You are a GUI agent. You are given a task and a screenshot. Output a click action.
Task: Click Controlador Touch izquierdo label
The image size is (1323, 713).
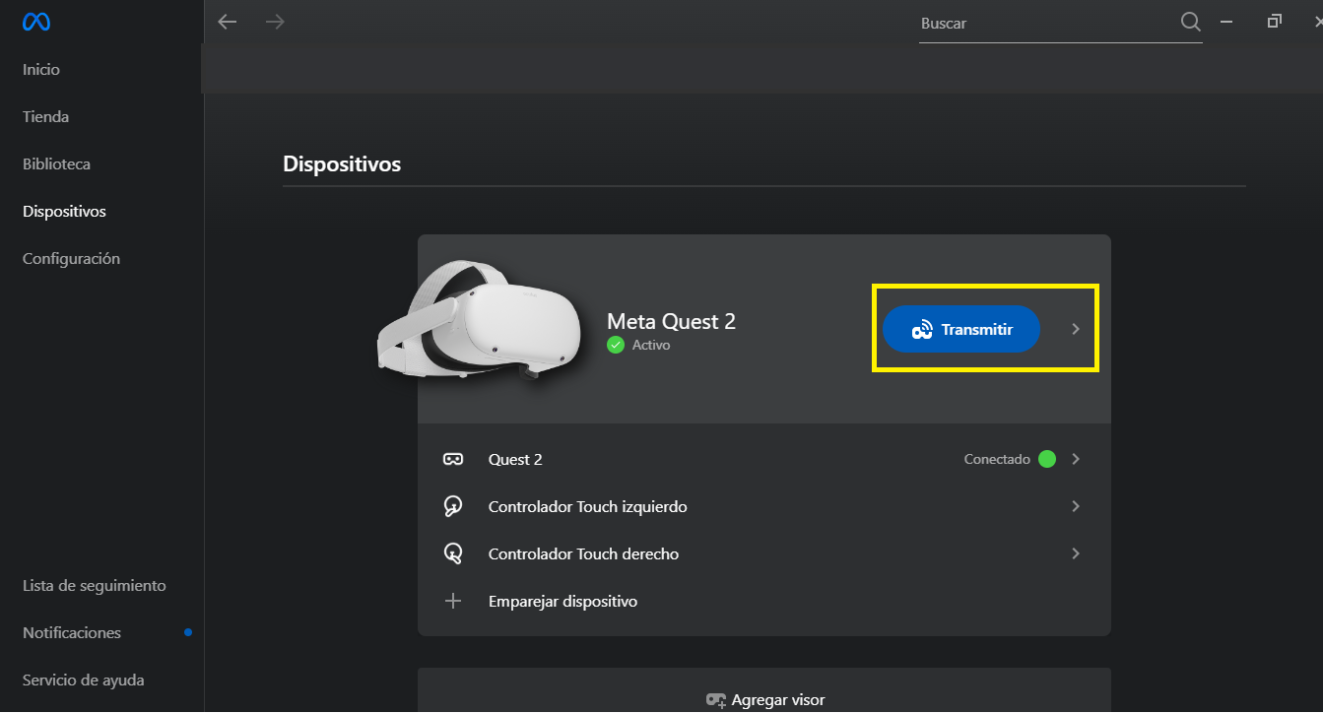pyautogui.click(x=588, y=506)
